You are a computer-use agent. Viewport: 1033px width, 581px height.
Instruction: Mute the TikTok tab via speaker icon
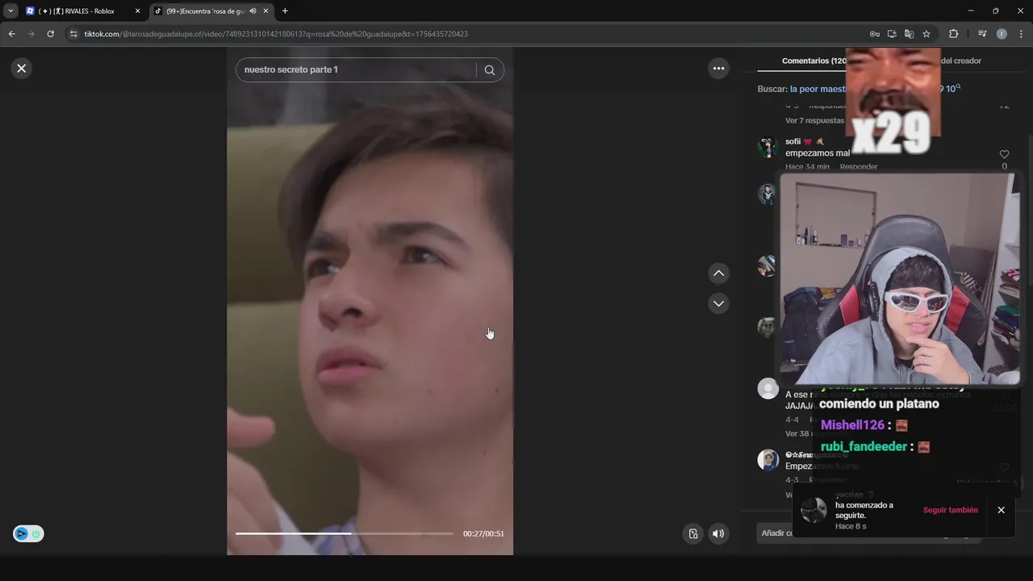tap(253, 11)
